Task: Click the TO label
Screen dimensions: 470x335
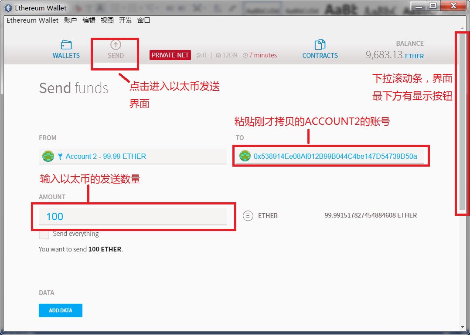Action: point(240,138)
